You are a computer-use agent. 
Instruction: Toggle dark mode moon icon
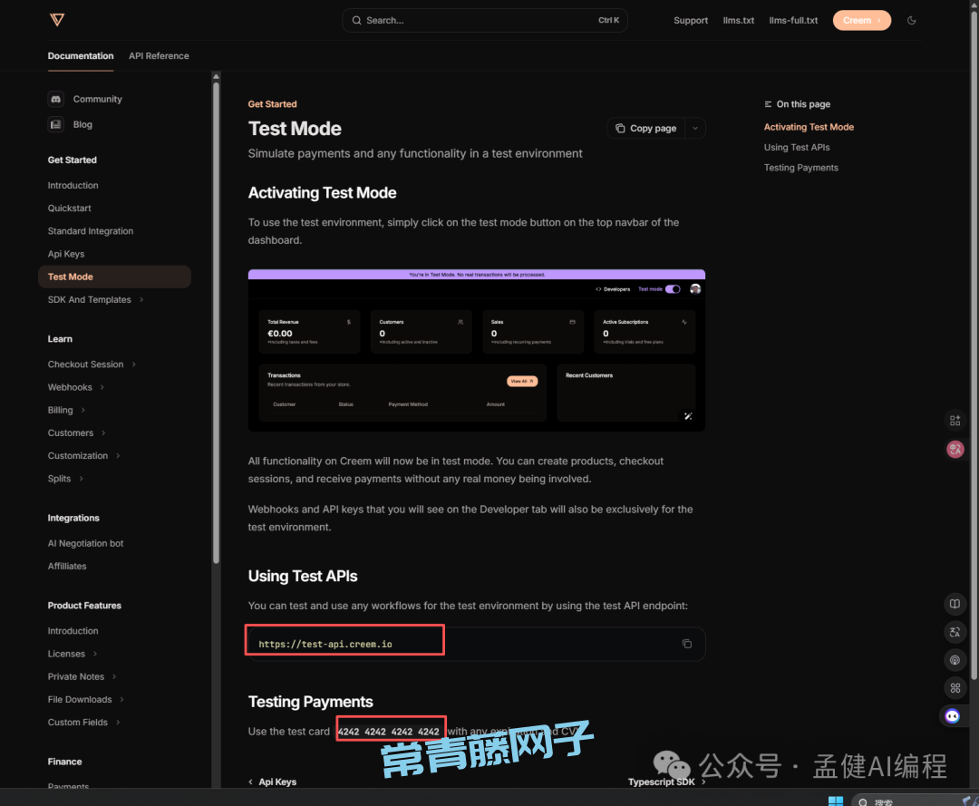pyautogui.click(x=912, y=20)
